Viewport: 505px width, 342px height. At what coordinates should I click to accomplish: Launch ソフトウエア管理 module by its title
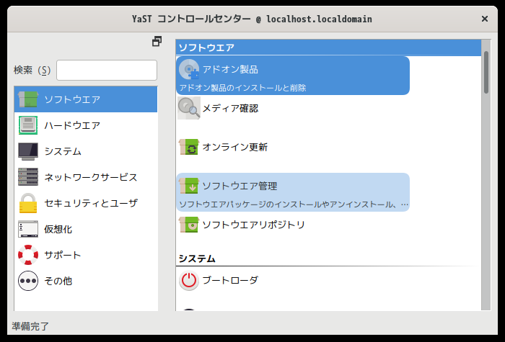[240, 186]
